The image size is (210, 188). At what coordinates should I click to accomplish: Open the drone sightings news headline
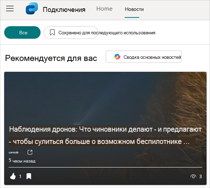(x=105, y=135)
